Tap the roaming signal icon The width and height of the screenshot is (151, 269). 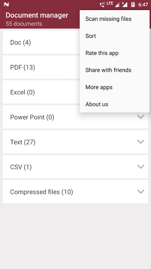(x=124, y=4)
